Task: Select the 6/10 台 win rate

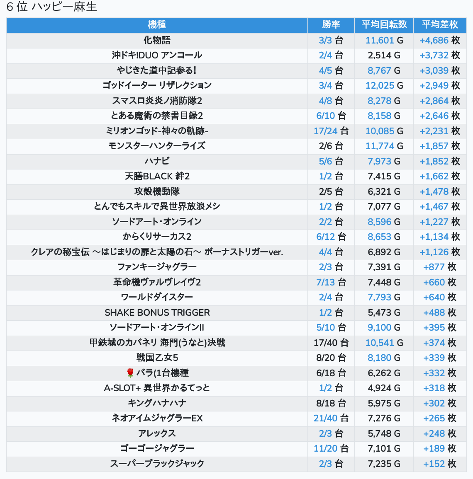Action: (331, 116)
